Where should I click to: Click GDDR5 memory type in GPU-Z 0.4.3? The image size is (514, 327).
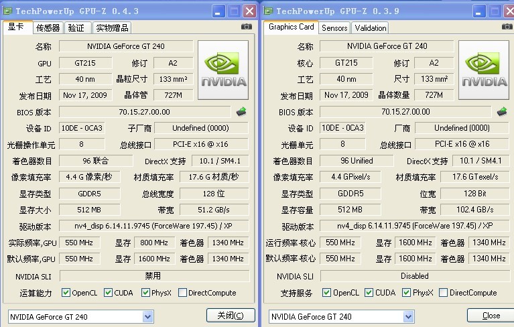(90, 194)
